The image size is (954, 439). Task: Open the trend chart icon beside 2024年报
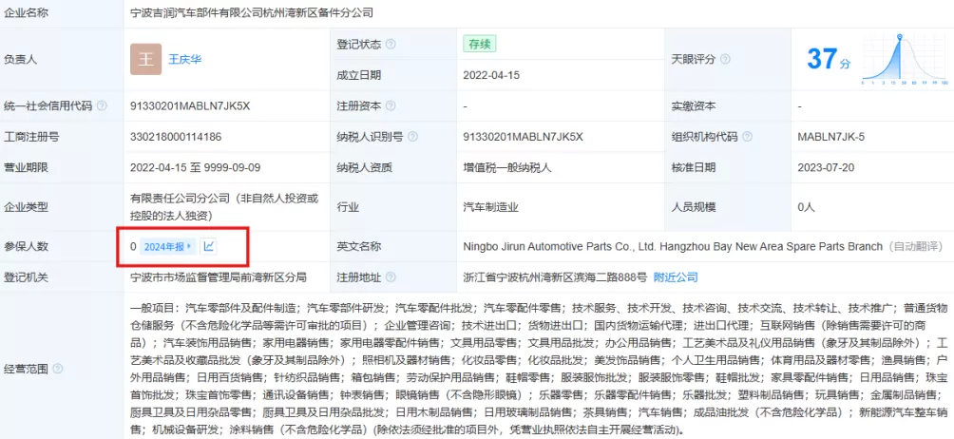coord(209,246)
